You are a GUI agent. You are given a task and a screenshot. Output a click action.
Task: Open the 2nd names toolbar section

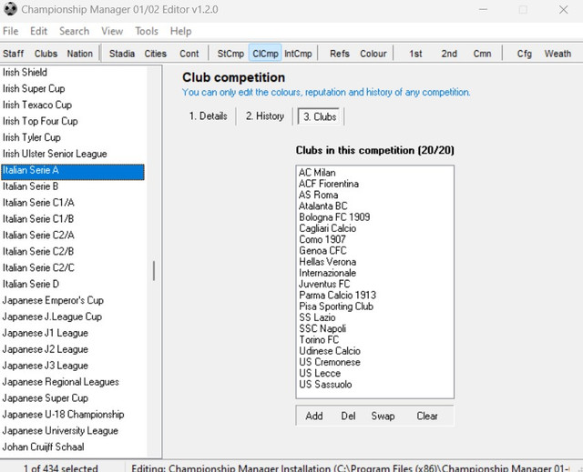pyautogui.click(x=449, y=54)
